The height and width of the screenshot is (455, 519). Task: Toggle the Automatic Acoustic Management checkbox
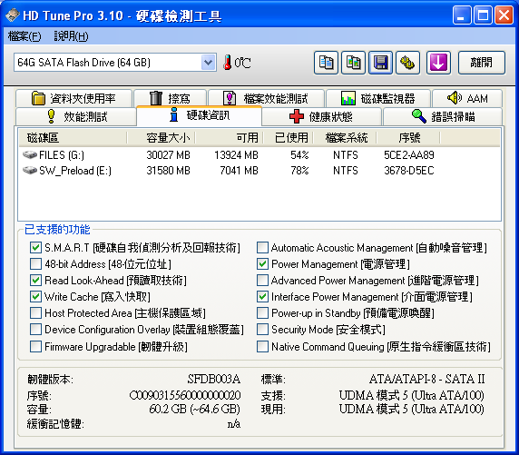[x=262, y=247]
